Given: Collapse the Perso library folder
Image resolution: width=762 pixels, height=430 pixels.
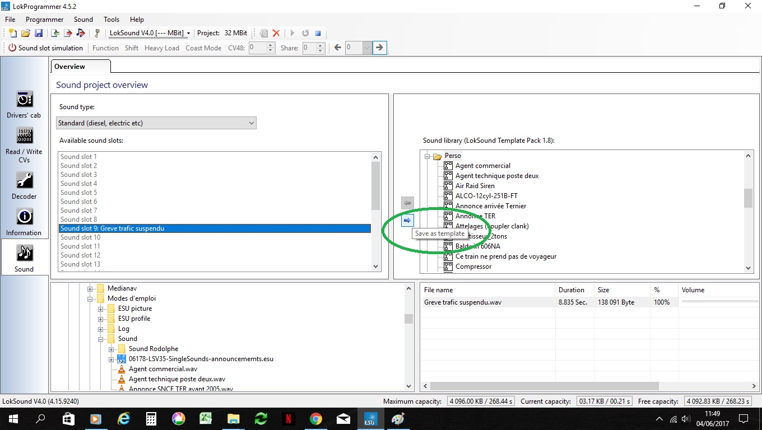Looking at the screenshot, I should 428,156.
